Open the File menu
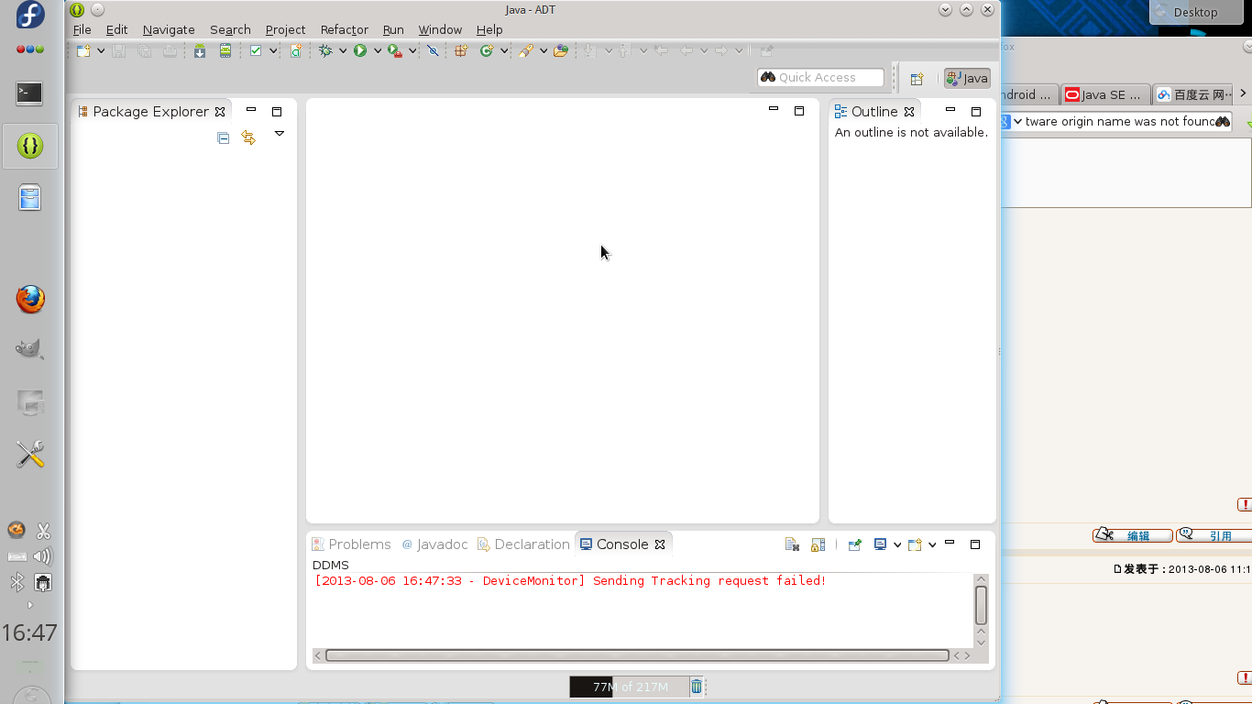 (82, 29)
